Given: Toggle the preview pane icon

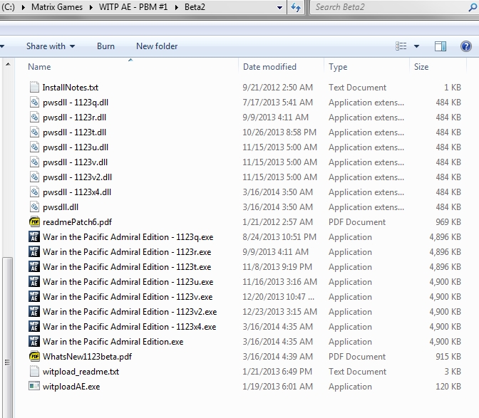Looking at the screenshot, I should [441, 46].
